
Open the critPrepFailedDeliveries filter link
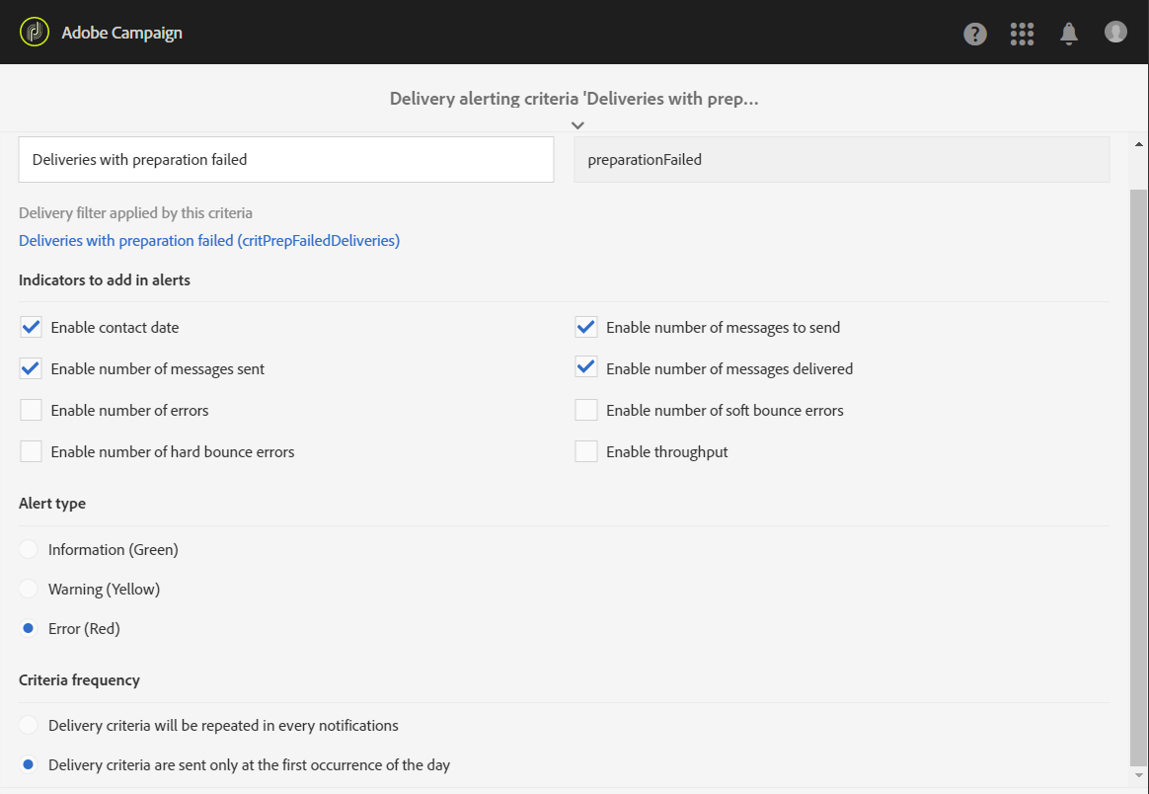click(x=209, y=240)
